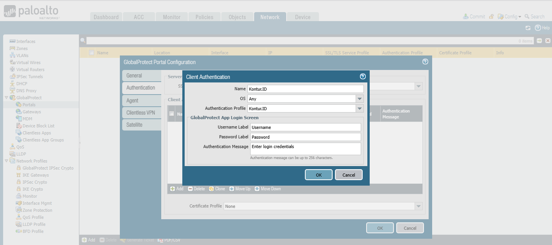The height and width of the screenshot is (245, 552).
Task: Click Move Down button
Action: pyautogui.click(x=268, y=189)
